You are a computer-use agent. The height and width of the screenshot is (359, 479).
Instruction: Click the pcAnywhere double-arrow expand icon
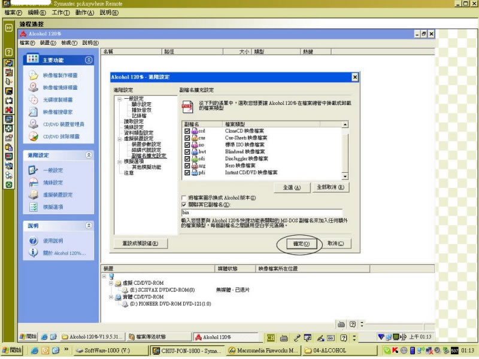(9, 28)
